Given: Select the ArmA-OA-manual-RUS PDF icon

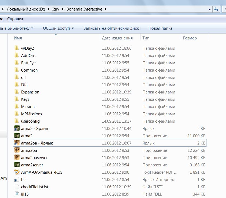Looking at the screenshot, I should tap(17, 172).
